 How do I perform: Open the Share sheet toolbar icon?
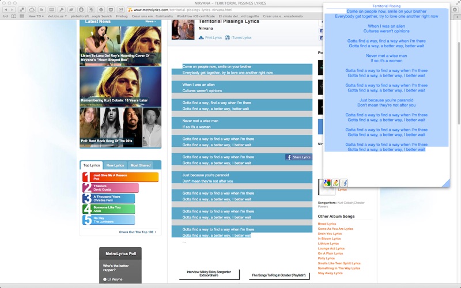pos(121,10)
